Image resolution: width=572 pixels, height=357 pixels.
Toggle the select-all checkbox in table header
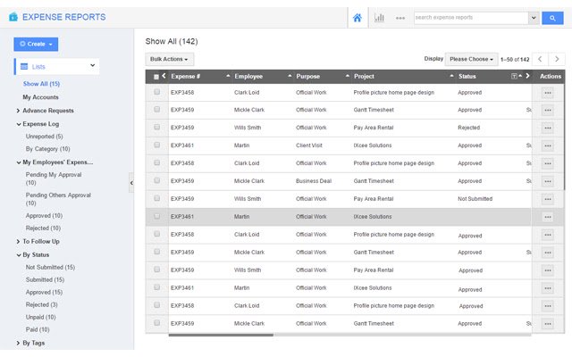[156, 77]
